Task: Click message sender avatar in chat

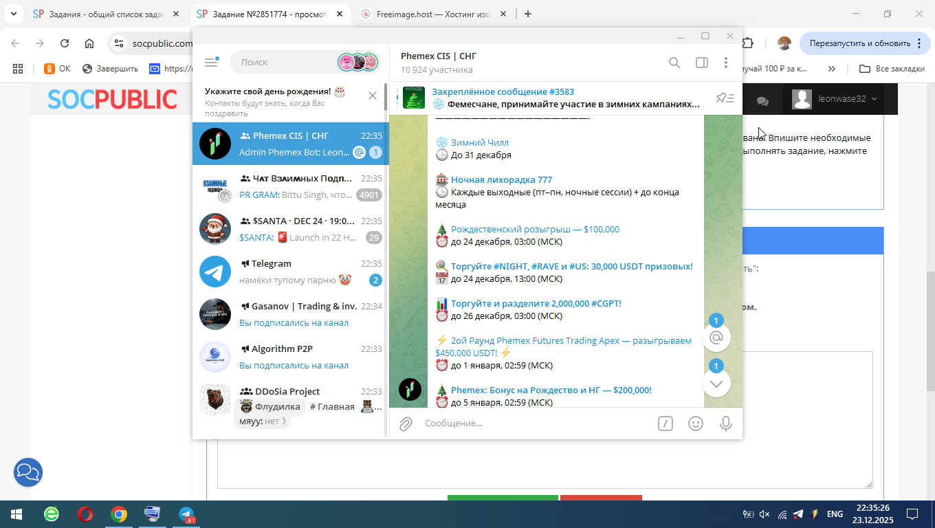Action: coord(410,389)
